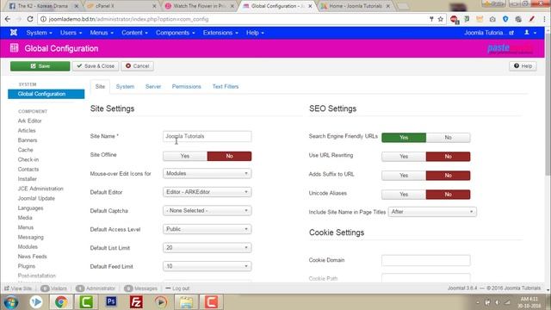Open the Mouse-over Edit Icons for dropdown
Viewport: 551px width, 310px height.
(207, 173)
